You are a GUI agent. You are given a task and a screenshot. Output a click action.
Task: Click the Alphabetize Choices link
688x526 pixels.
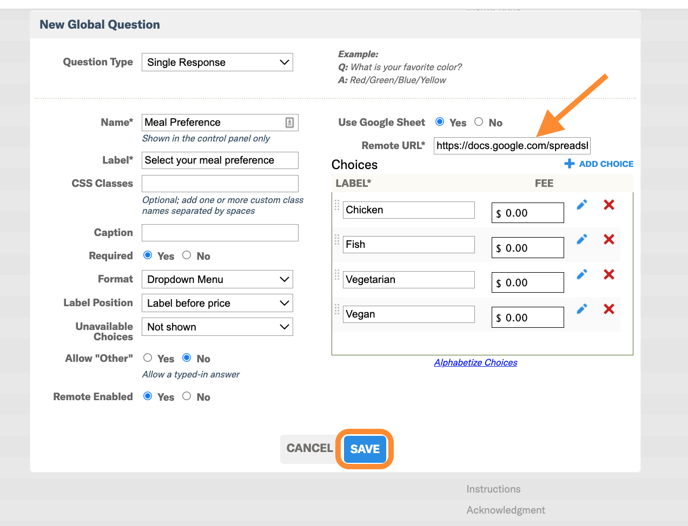point(475,362)
